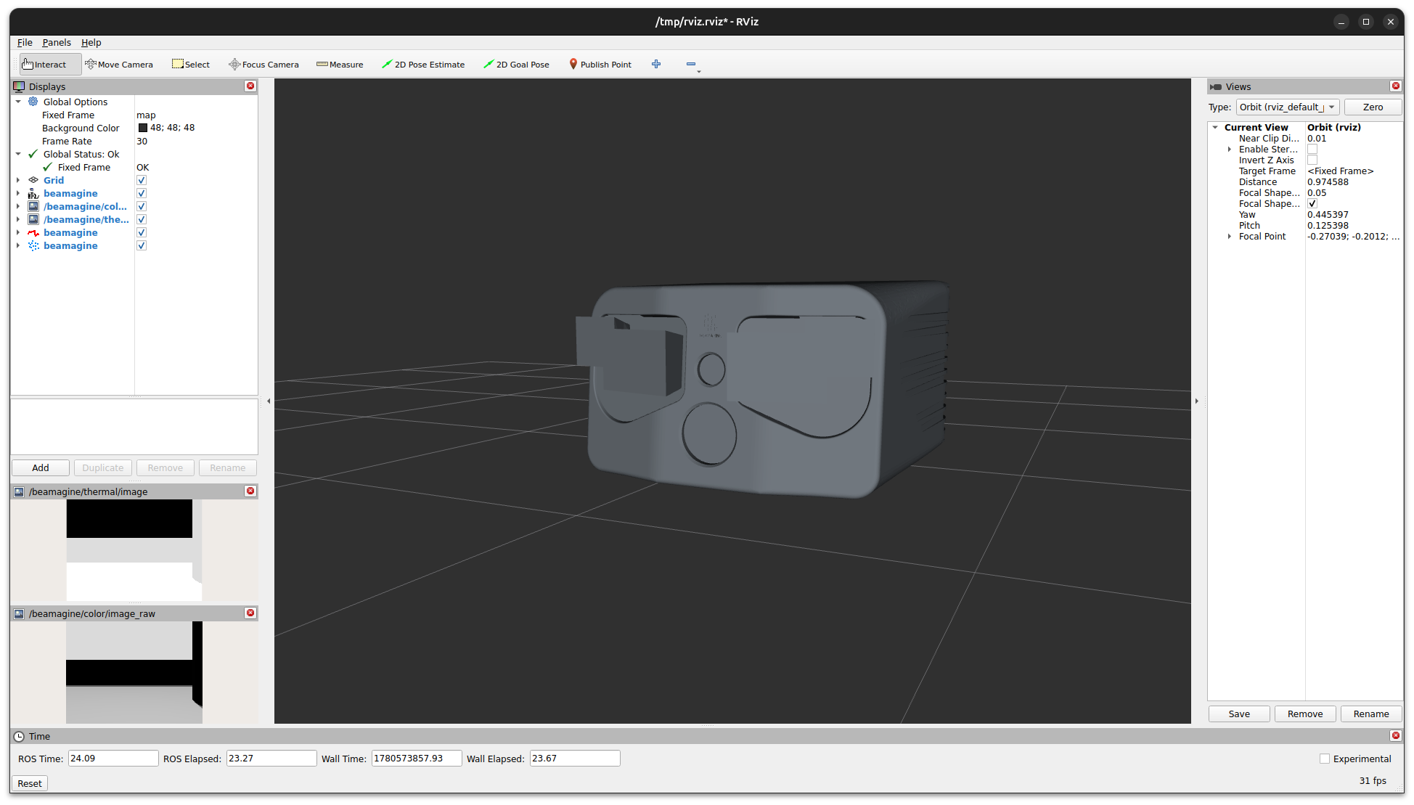
Task: Check the Invert Z Axis checkbox
Action: pos(1312,160)
